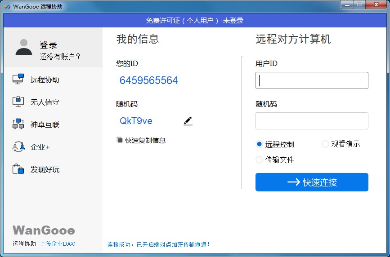Click the 无人值守 lock icon
390x257 pixels.
tap(18, 102)
